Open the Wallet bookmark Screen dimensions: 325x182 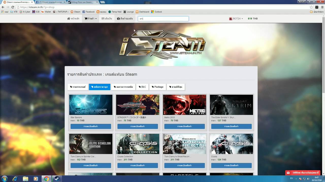tap(46, 12)
